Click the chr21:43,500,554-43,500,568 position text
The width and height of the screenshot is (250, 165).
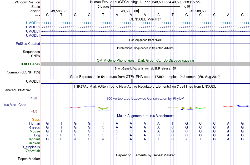[x=167, y=2]
